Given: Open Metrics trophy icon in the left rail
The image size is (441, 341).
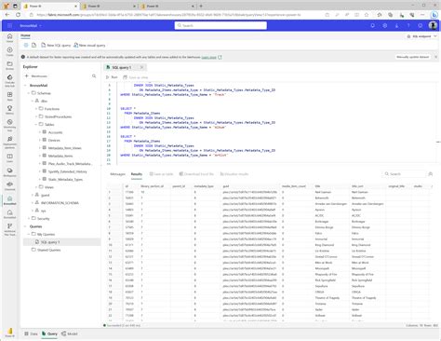Looking at the screenshot, I should [9, 110].
